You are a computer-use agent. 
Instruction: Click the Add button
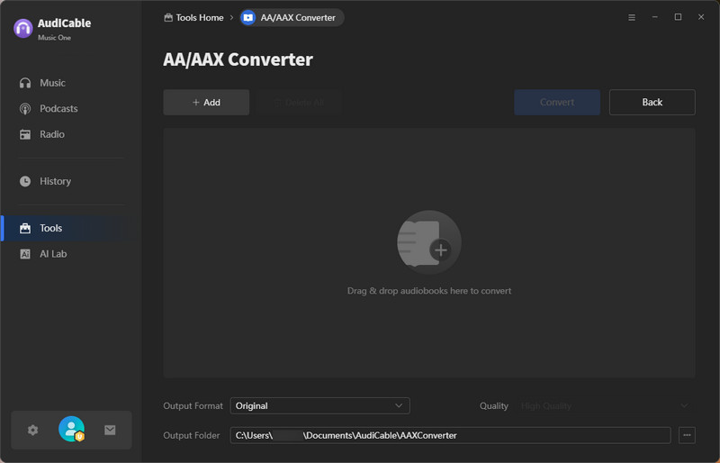pos(206,102)
